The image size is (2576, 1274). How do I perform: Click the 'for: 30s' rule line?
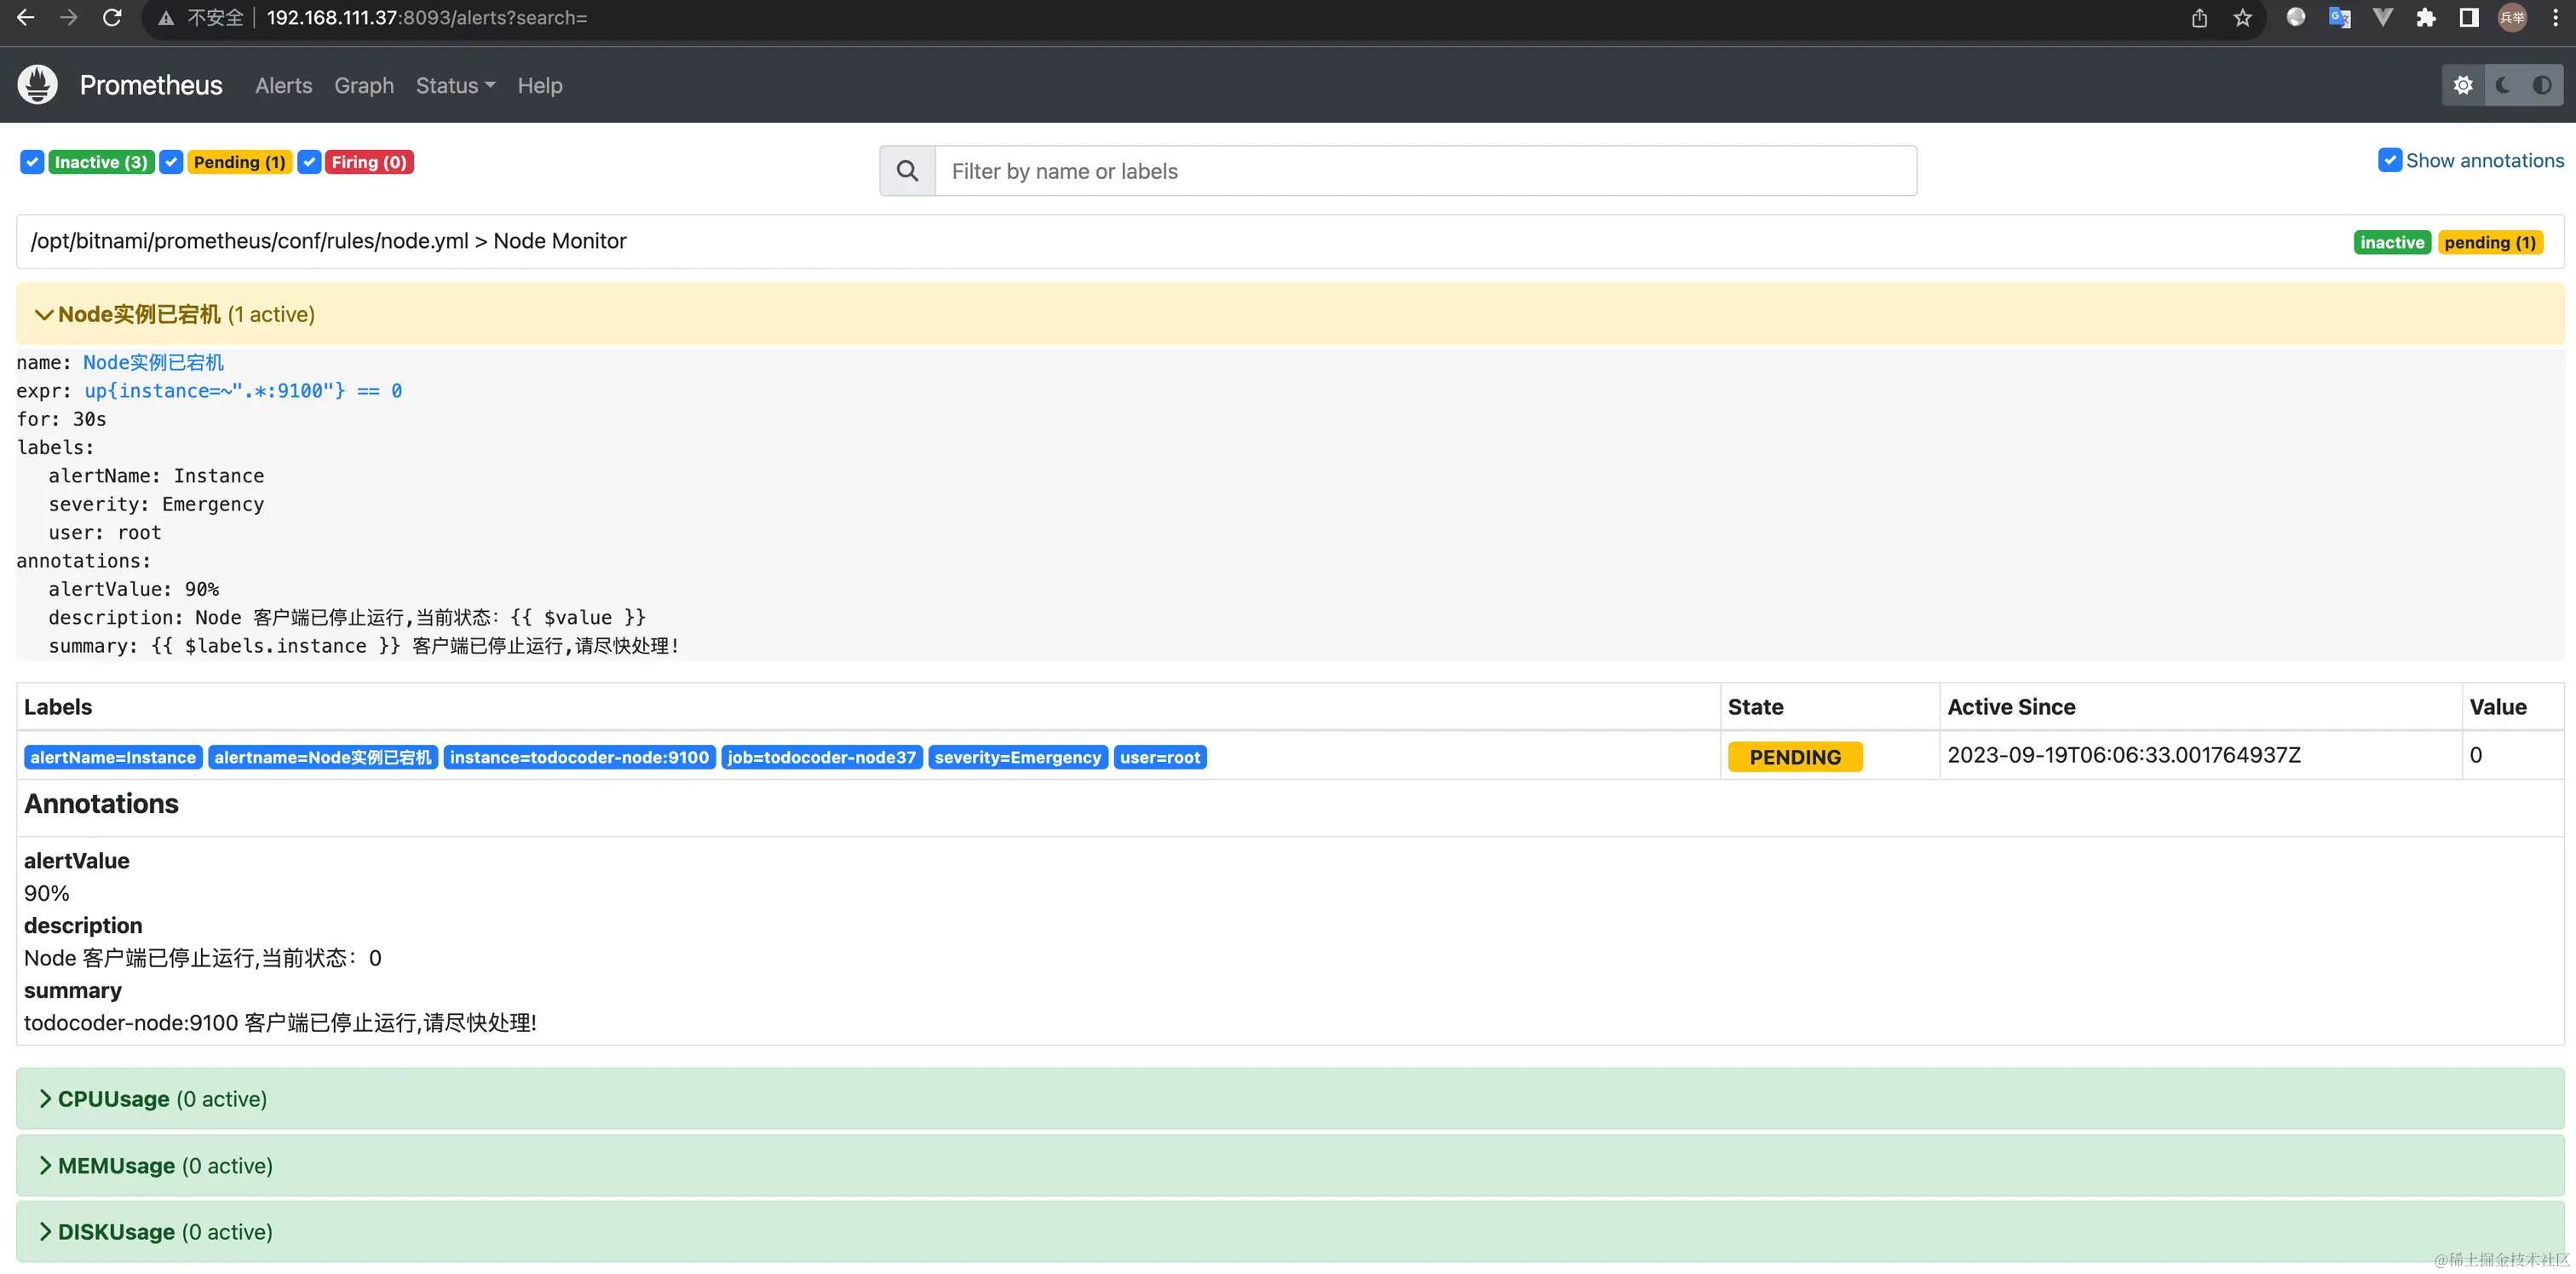click(x=61, y=419)
